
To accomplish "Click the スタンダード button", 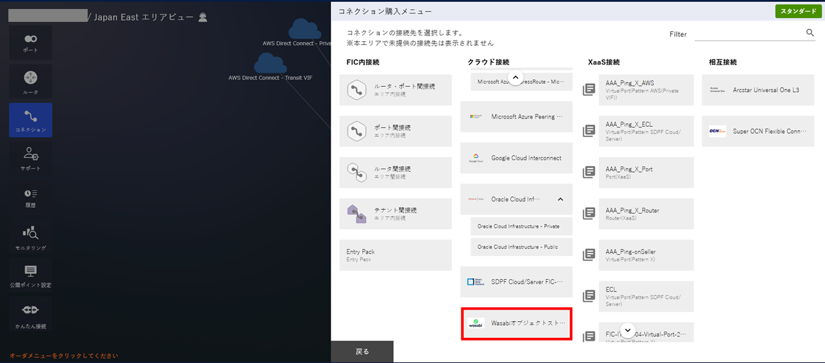I will coord(799,12).
